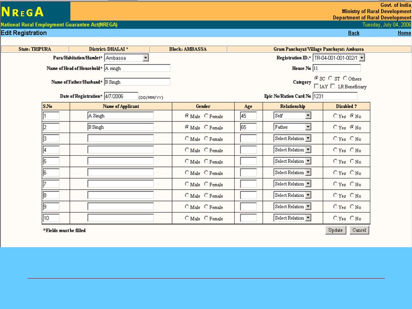Click the S.No field showing 10

51,218
